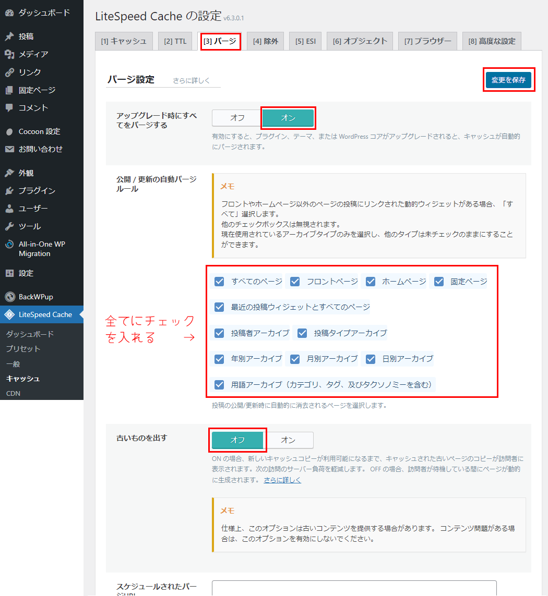The width and height of the screenshot is (548, 596).
Task: Click the pushpin icon for 投稿
Action: (x=9, y=37)
